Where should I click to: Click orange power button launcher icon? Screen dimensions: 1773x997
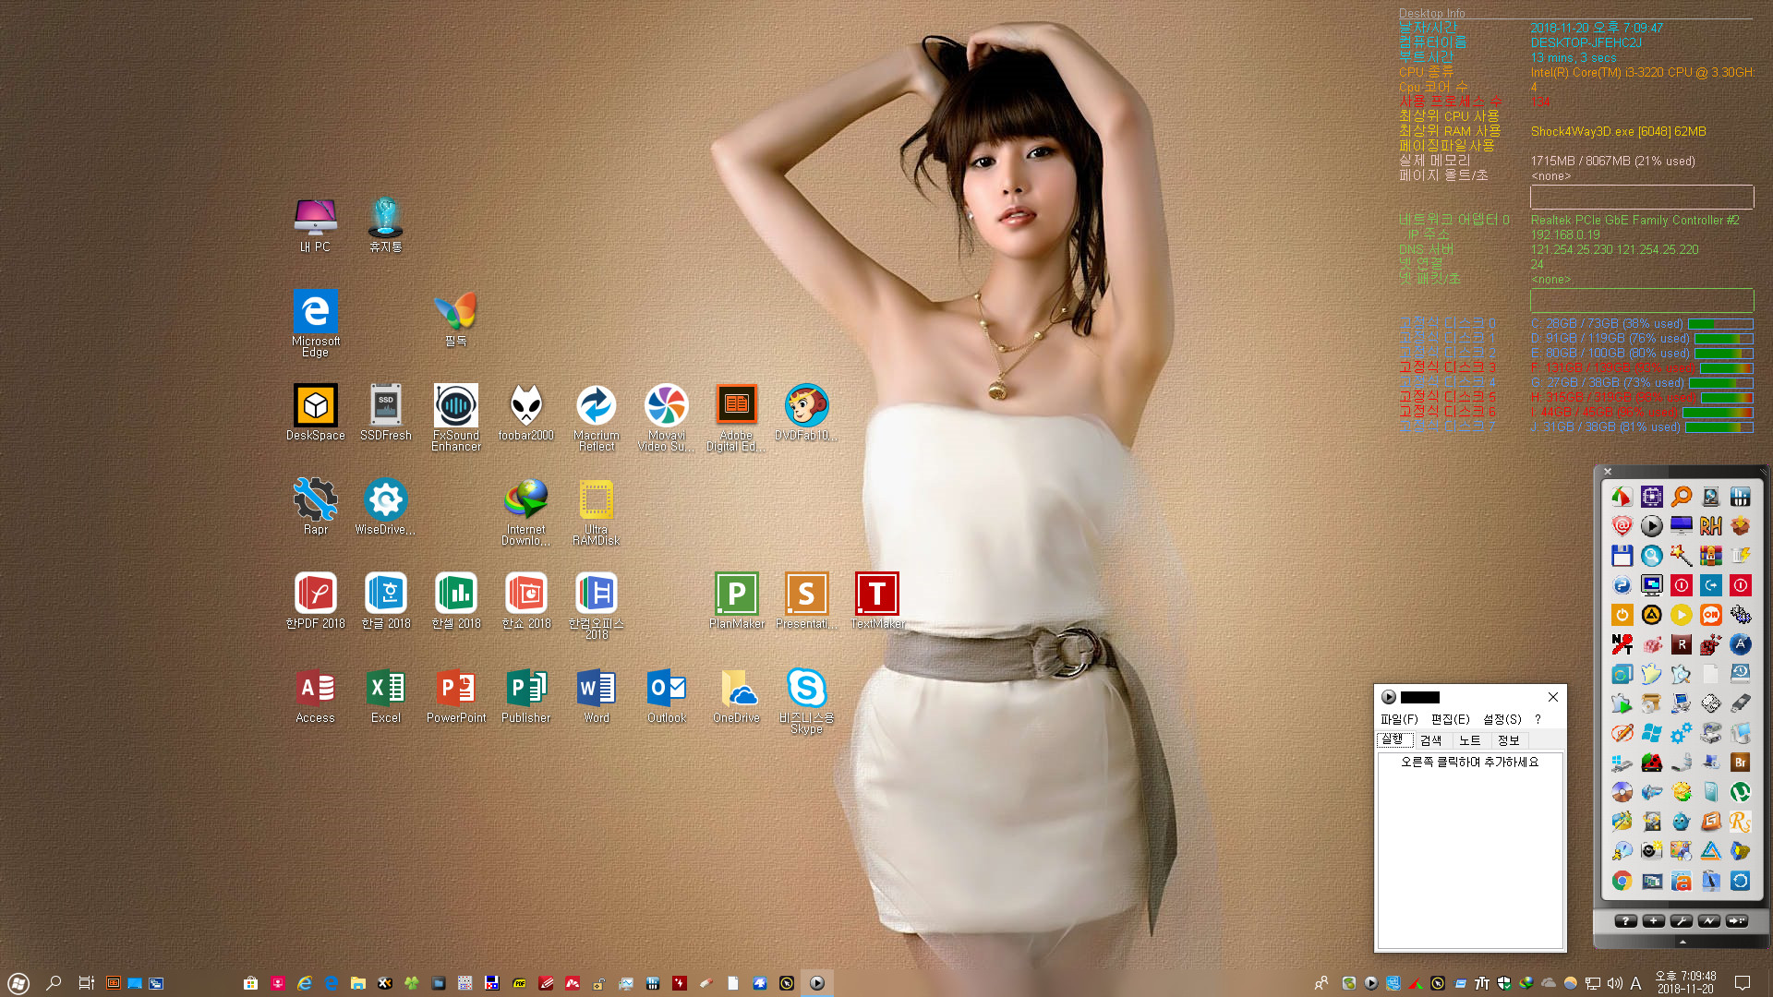click(x=1622, y=615)
